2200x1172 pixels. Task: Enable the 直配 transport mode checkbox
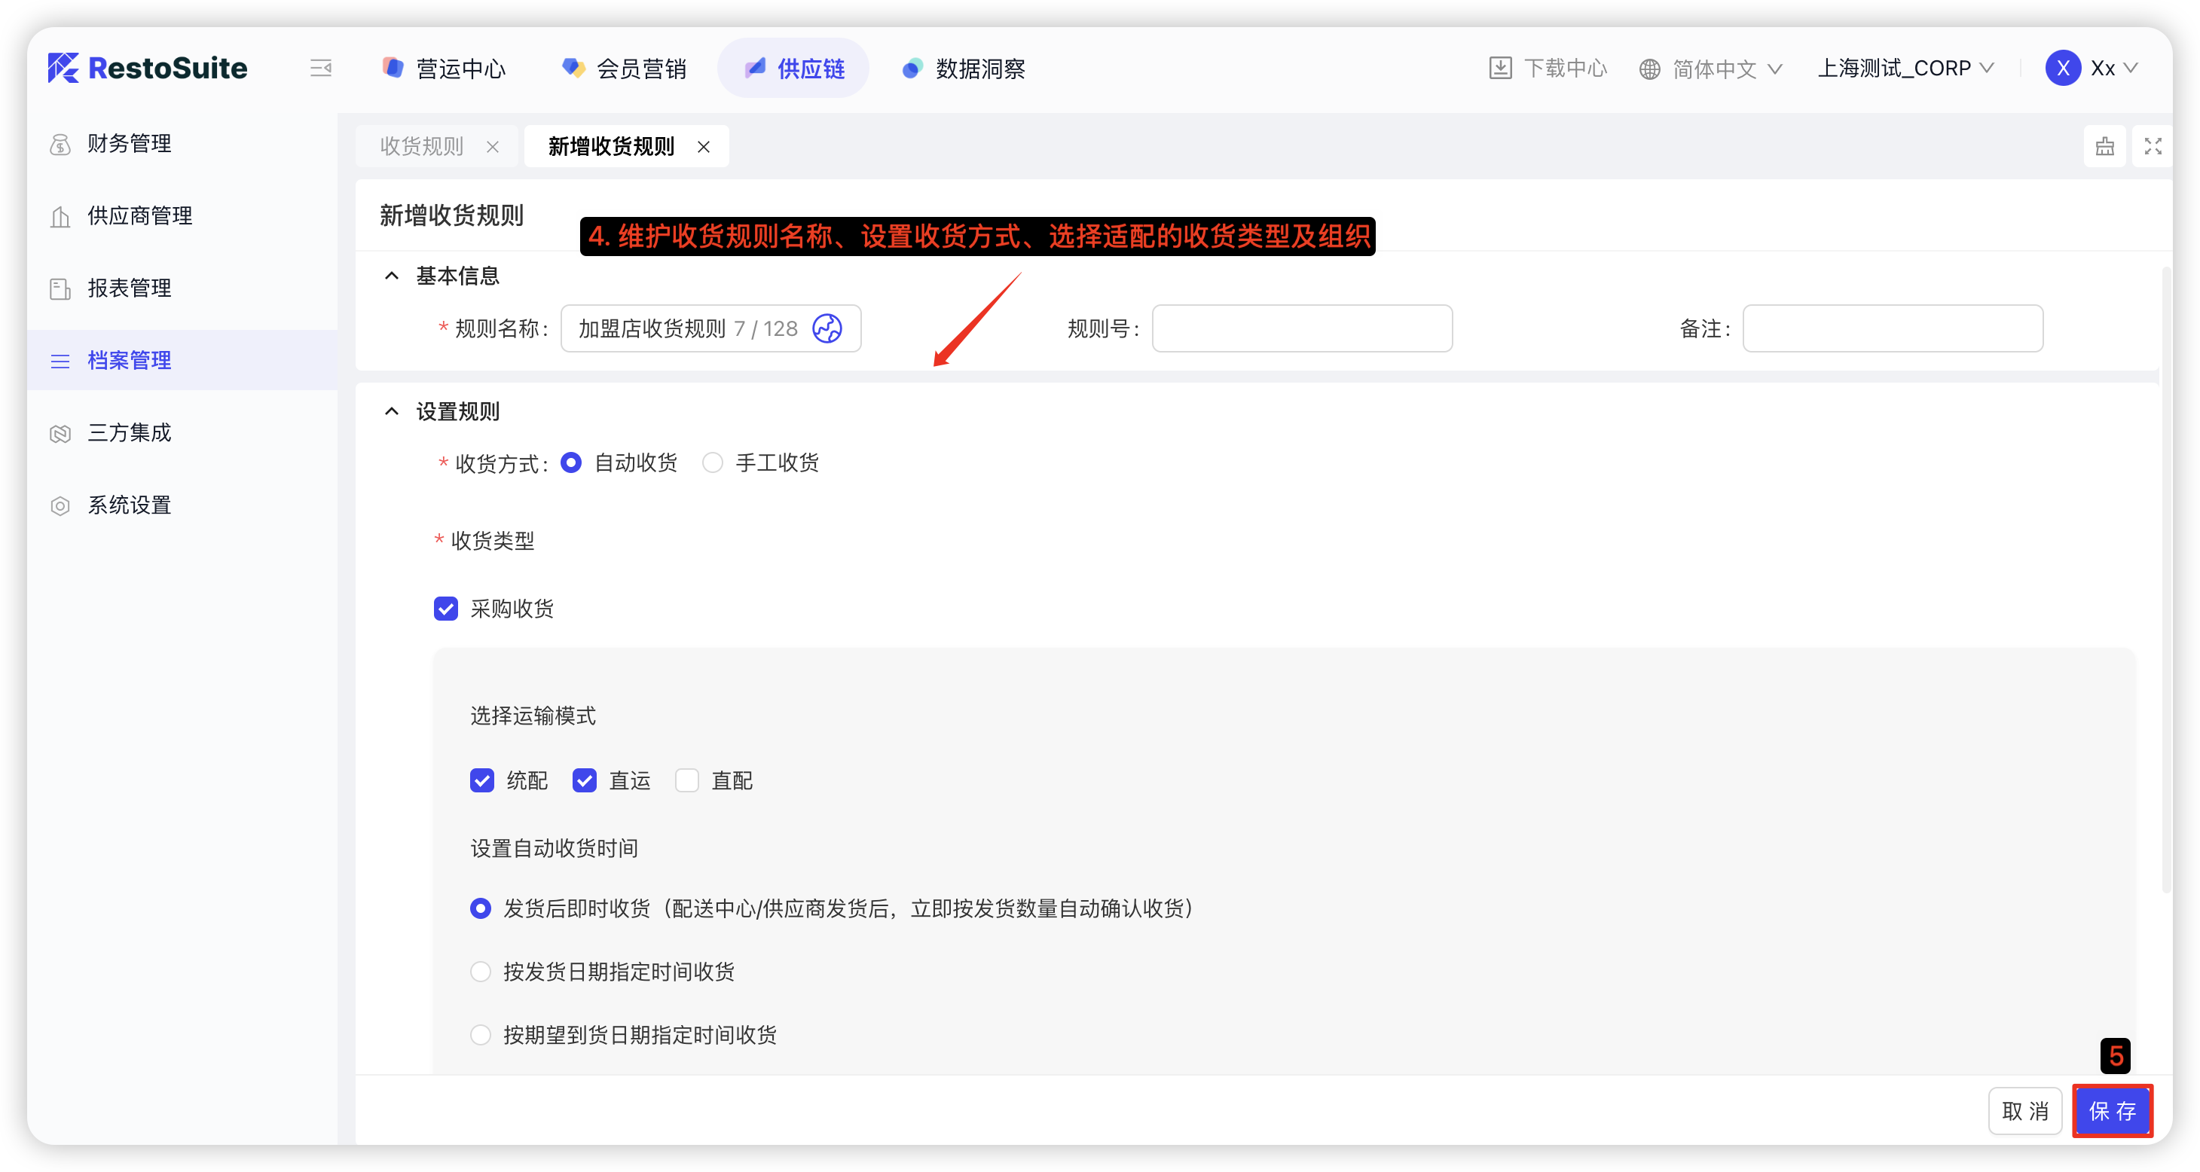[686, 780]
